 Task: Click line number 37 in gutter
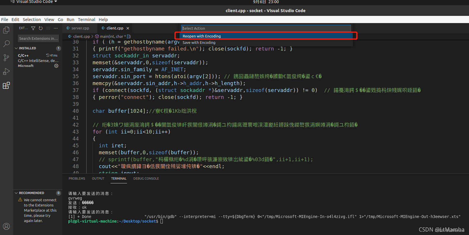click(x=76, y=90)
